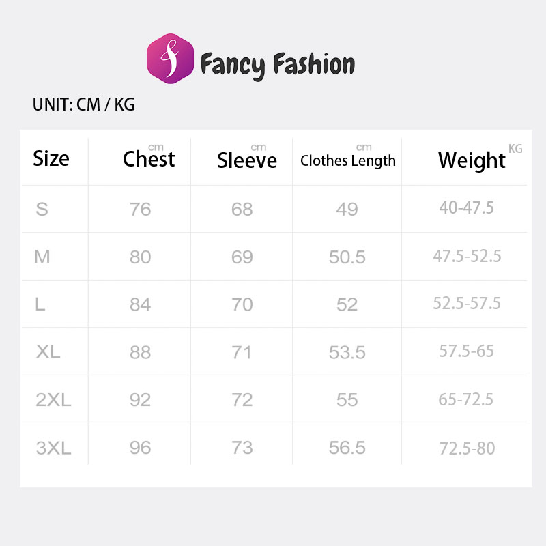This screenshot has height=546, width=546.
Task: Select the Clothes Length column header
Action: pyautogui.click(x=348, y=161)
